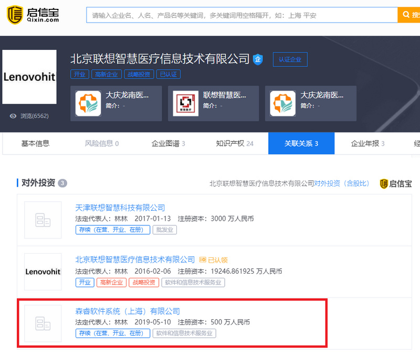Click the orange search button

[x=408, y=15]
